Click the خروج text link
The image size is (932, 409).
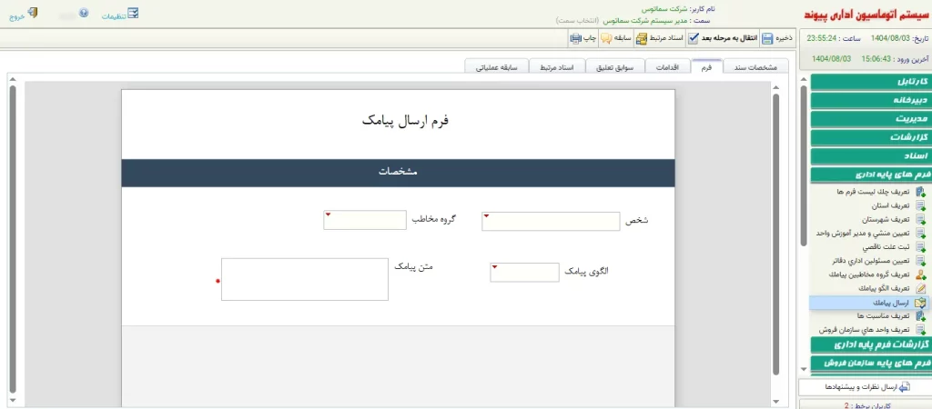click(16, 17)
